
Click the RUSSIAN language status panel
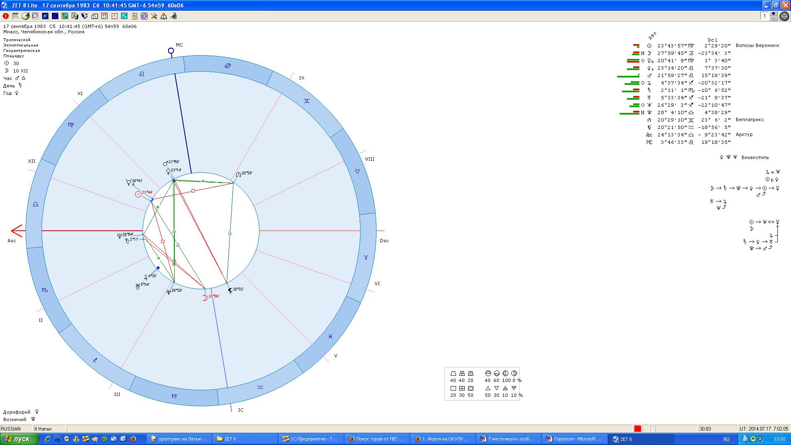16,429
